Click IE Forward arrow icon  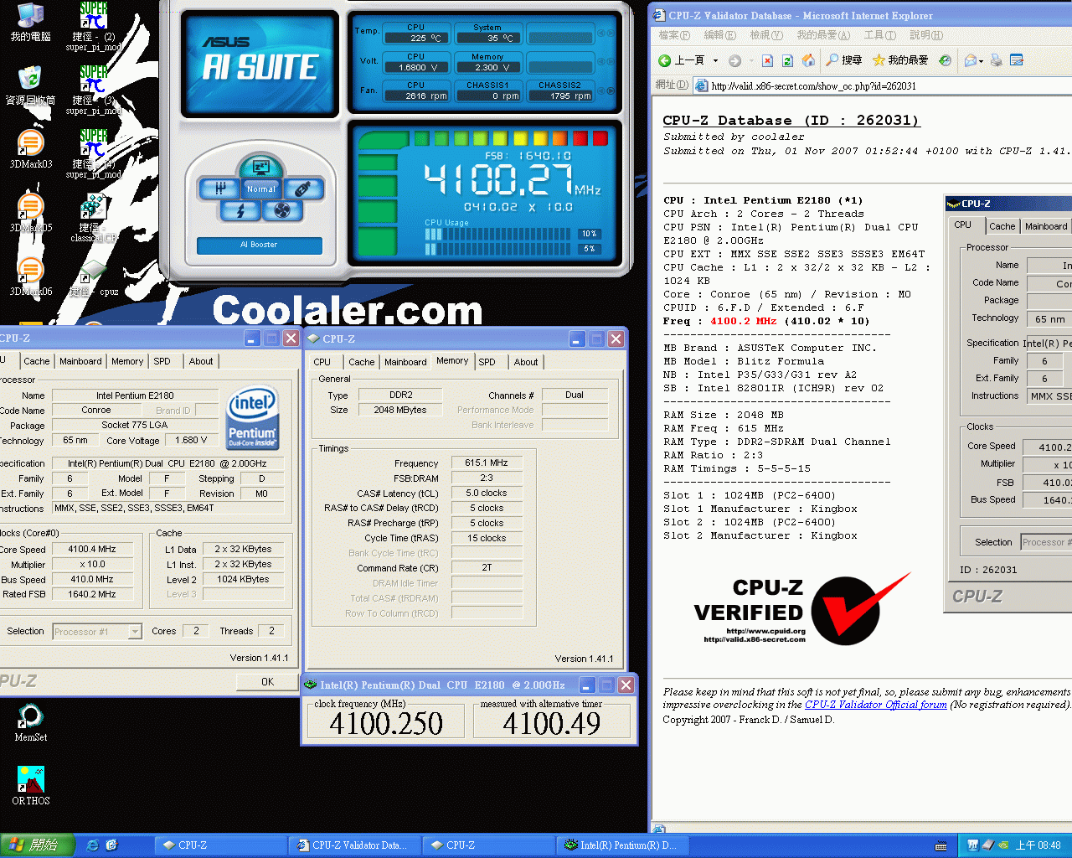[x=734, y=60]
